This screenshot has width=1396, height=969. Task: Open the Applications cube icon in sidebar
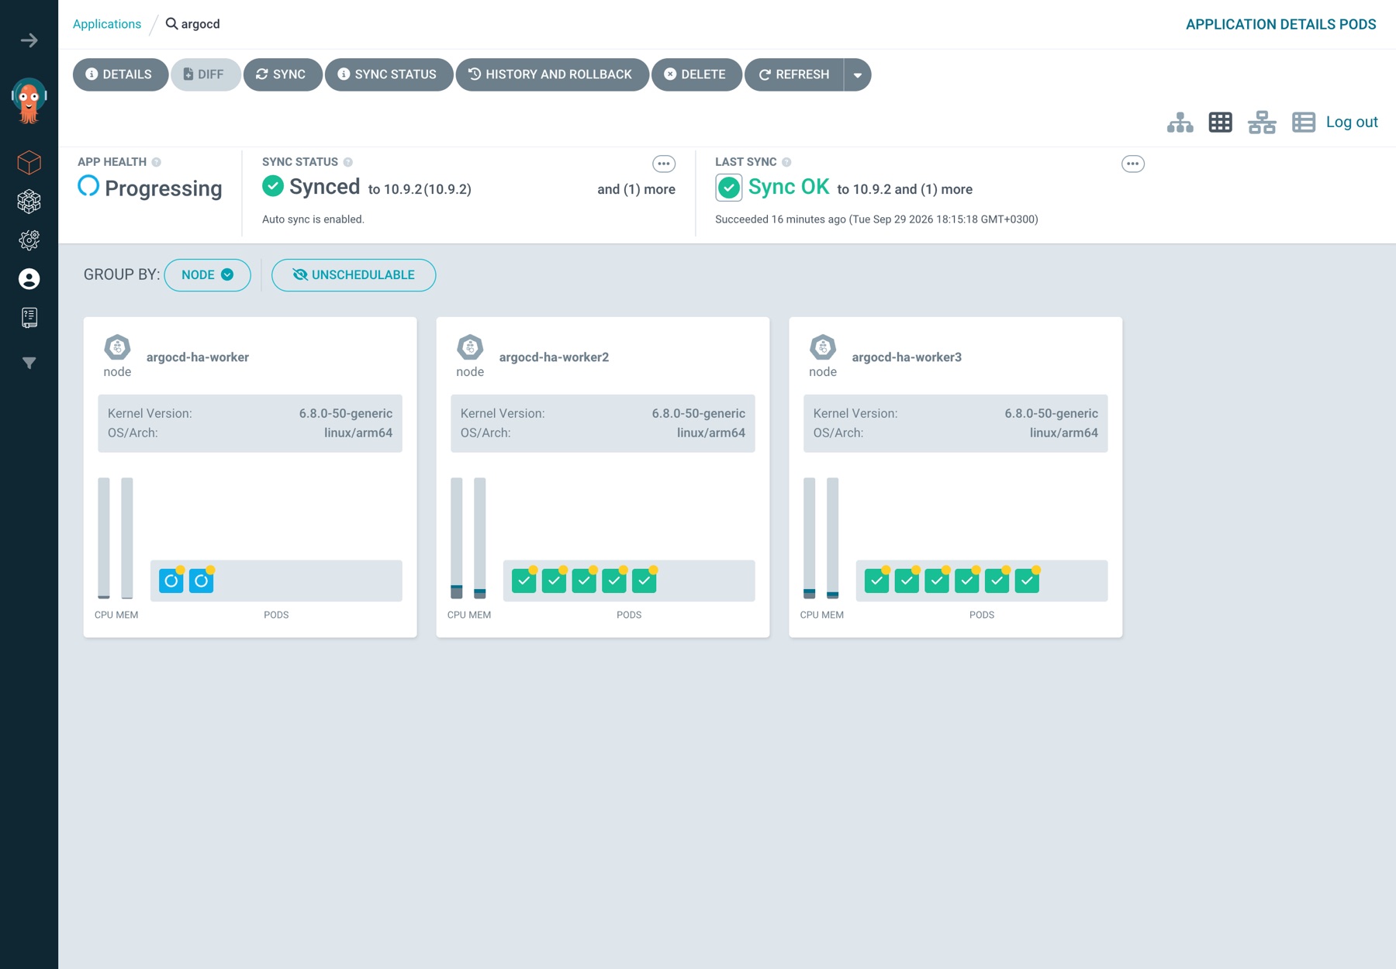click(x=29, y=163)
